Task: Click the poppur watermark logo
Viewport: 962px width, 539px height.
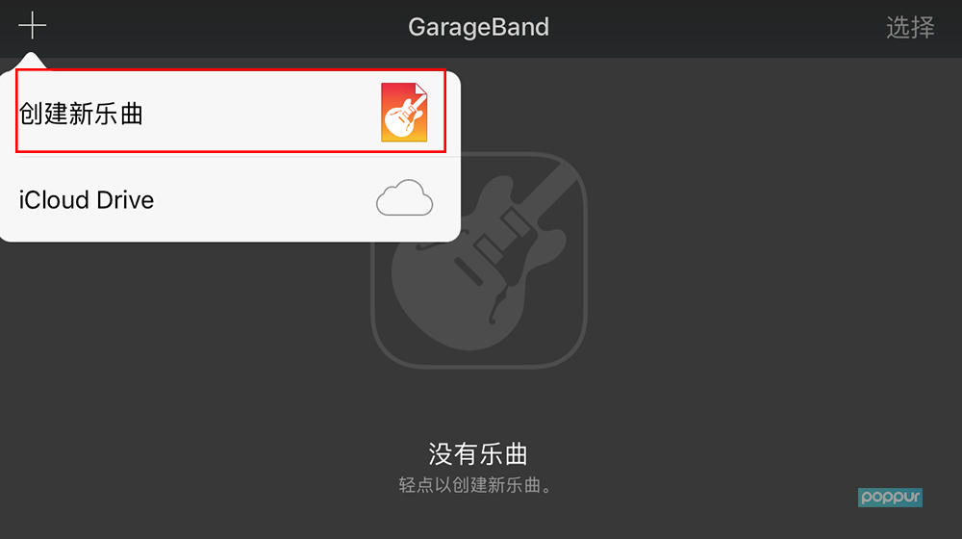Action: tap(890, 497)
